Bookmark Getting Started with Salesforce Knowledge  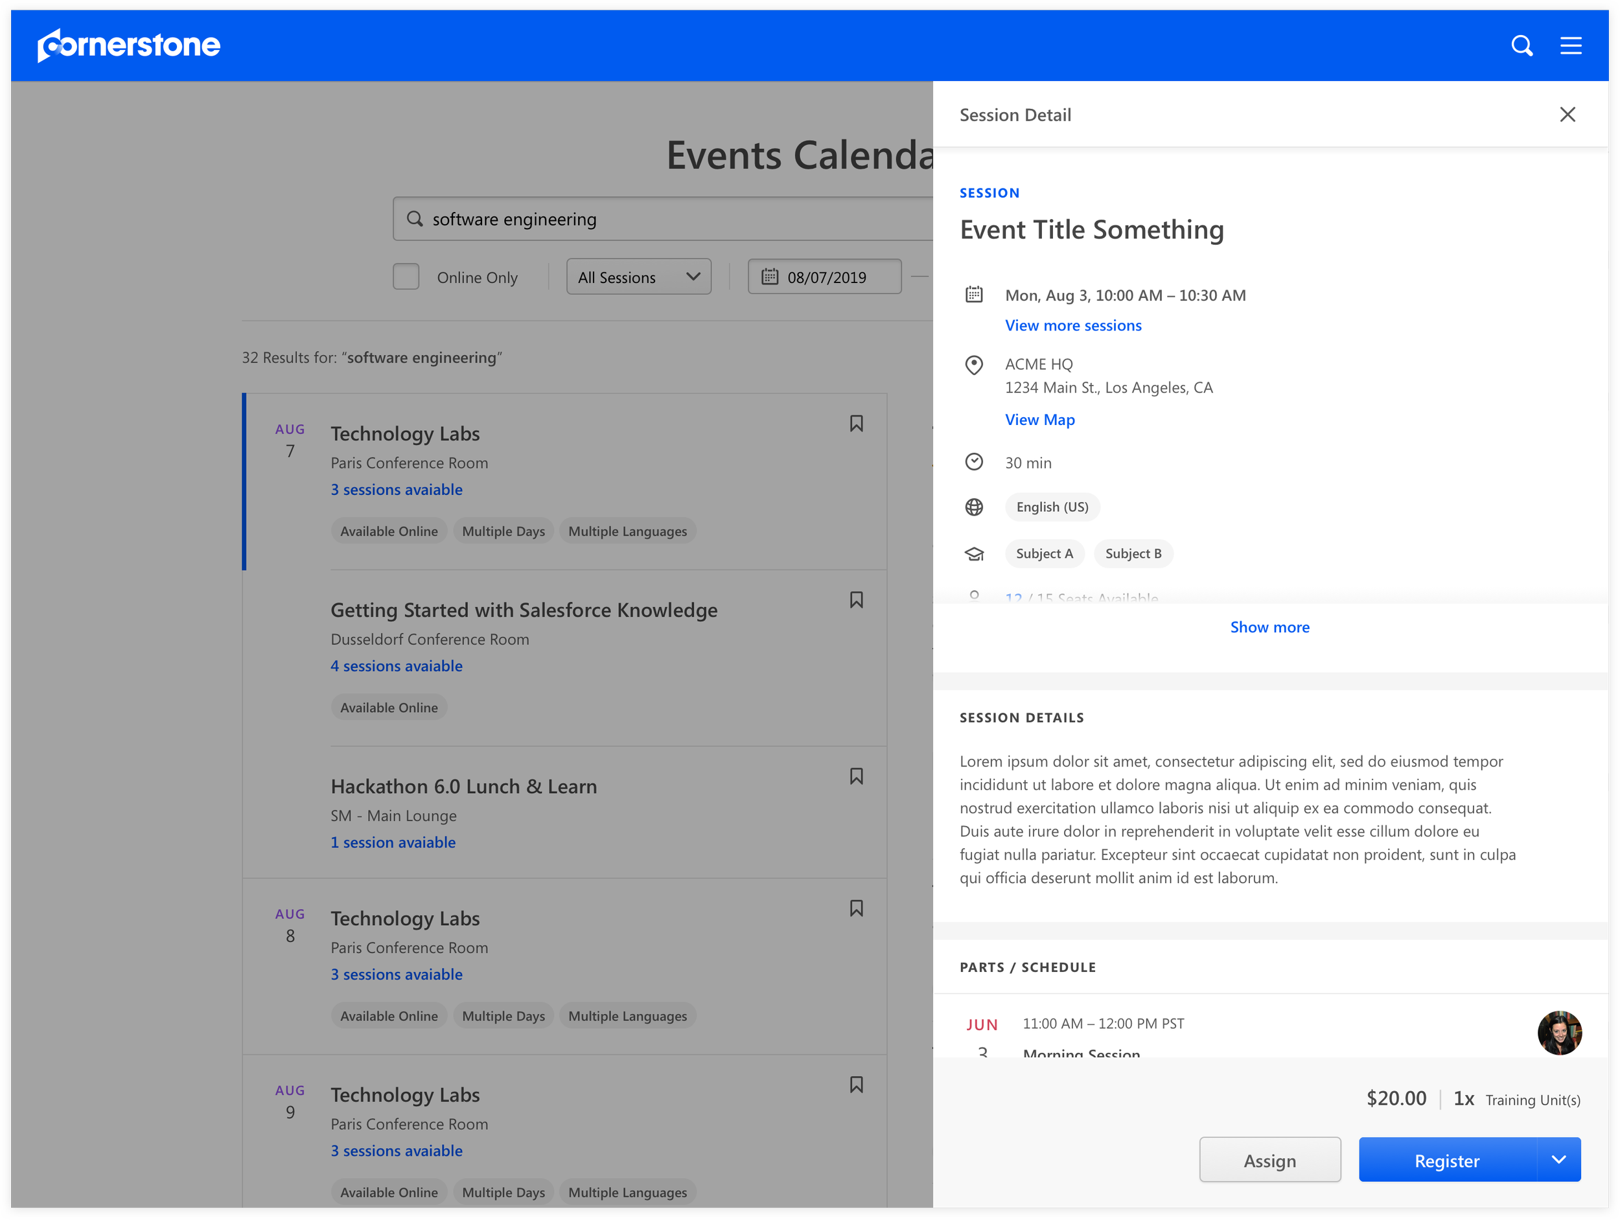[855, 600]
